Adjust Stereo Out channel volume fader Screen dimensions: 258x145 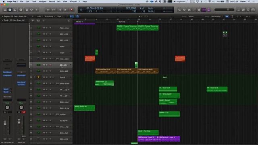coord(19,121)
